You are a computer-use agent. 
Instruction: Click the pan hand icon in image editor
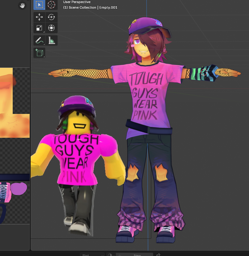[22, 5]
